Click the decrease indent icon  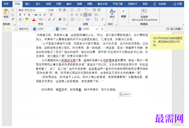pos(94,10)
